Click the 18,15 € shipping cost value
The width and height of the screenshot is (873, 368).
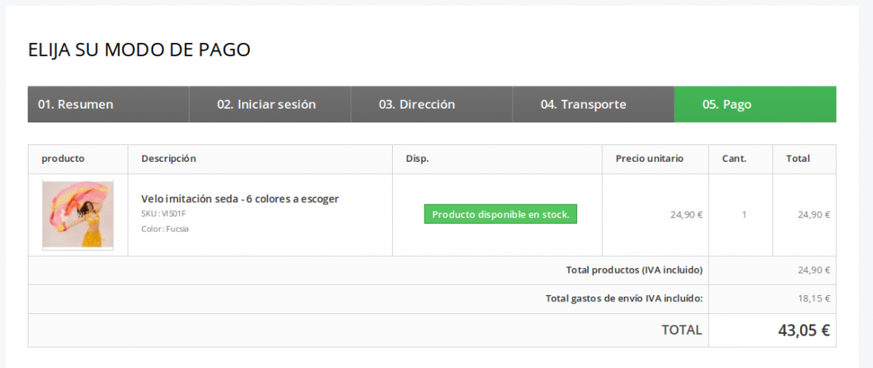pos(814,299)
